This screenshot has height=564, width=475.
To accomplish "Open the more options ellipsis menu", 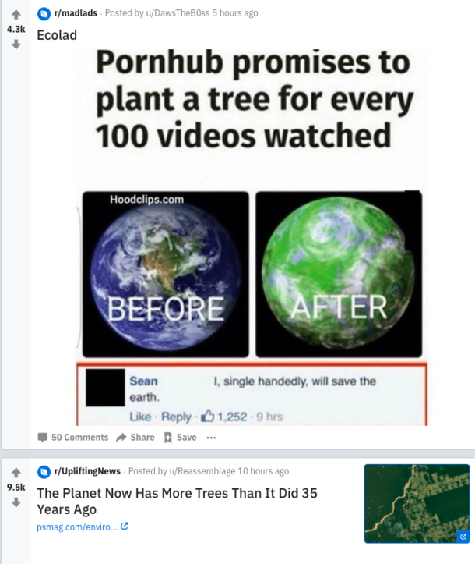I will 211,438.
